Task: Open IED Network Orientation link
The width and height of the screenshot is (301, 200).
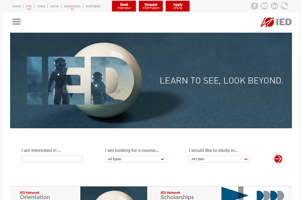Action: 35,195
